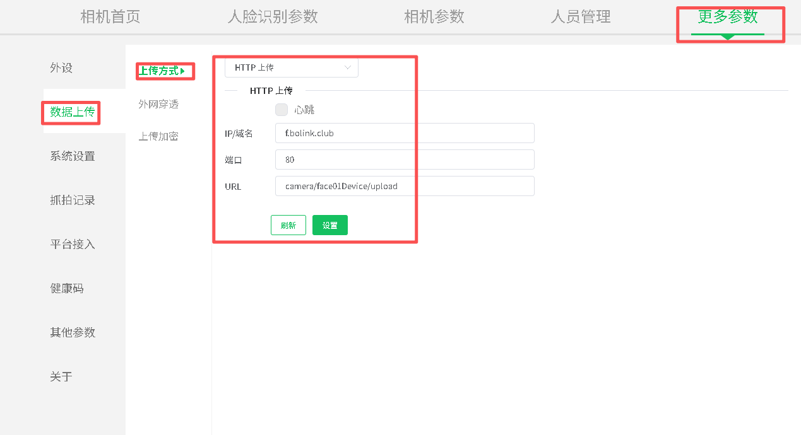Expand the HTTP 上传 method dropdown
The width and height of the screenshot is (801, 435).
pos(292,67)
